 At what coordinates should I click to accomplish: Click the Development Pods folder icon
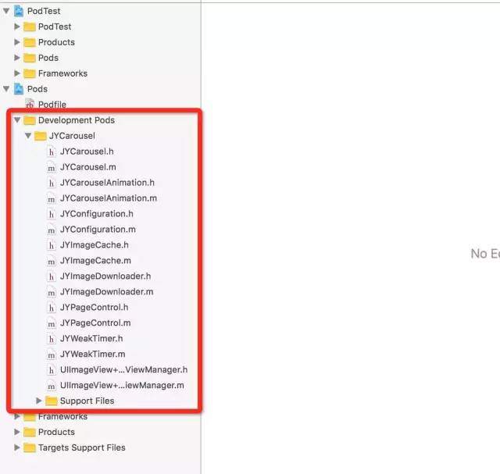pyautogui.click(x=30, y=120)
